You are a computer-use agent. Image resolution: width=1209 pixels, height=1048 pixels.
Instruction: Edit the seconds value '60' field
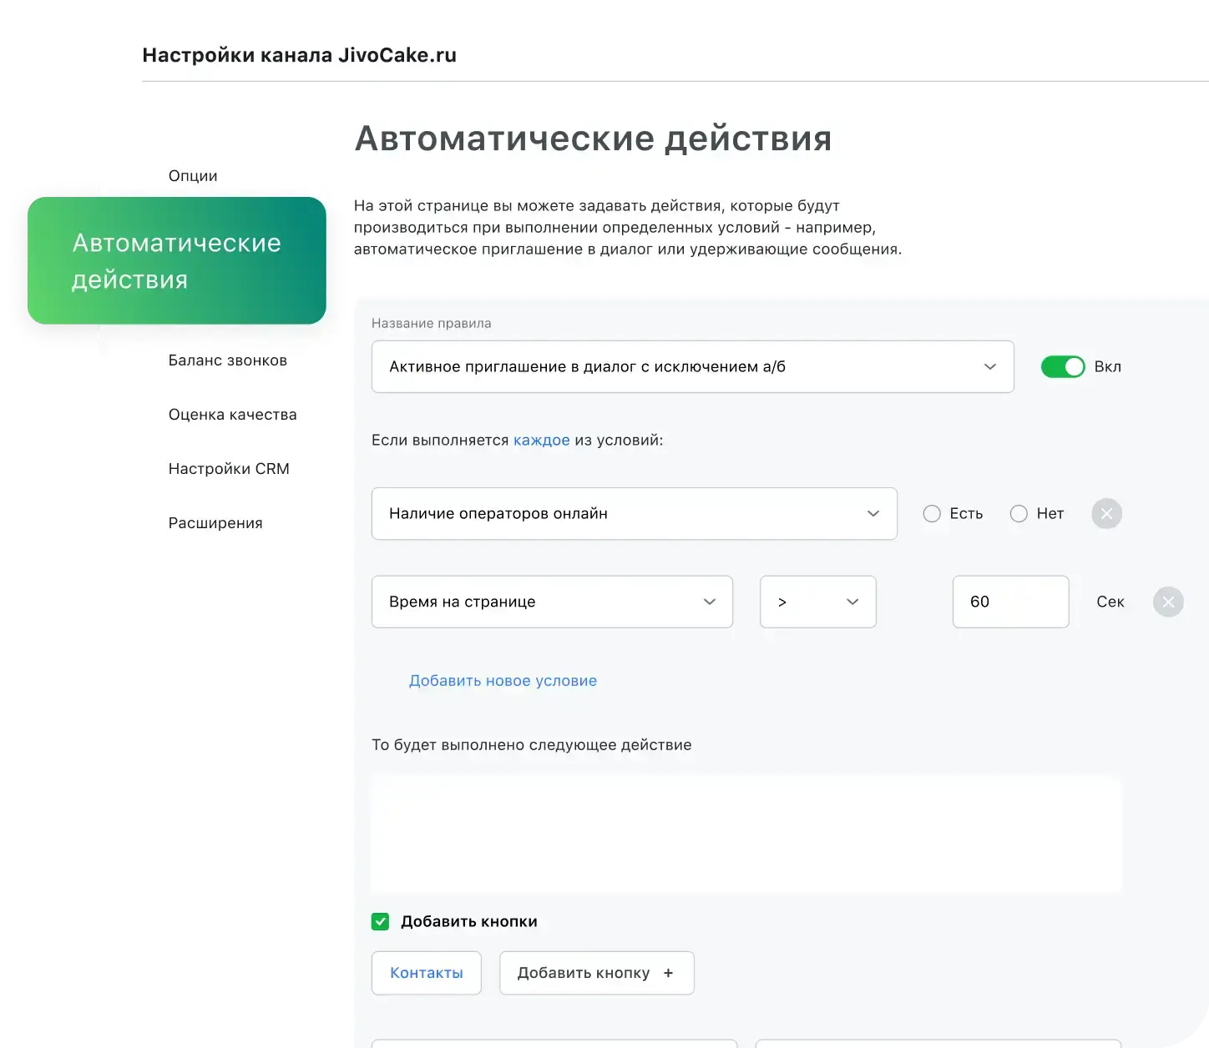click(1010, 602)
